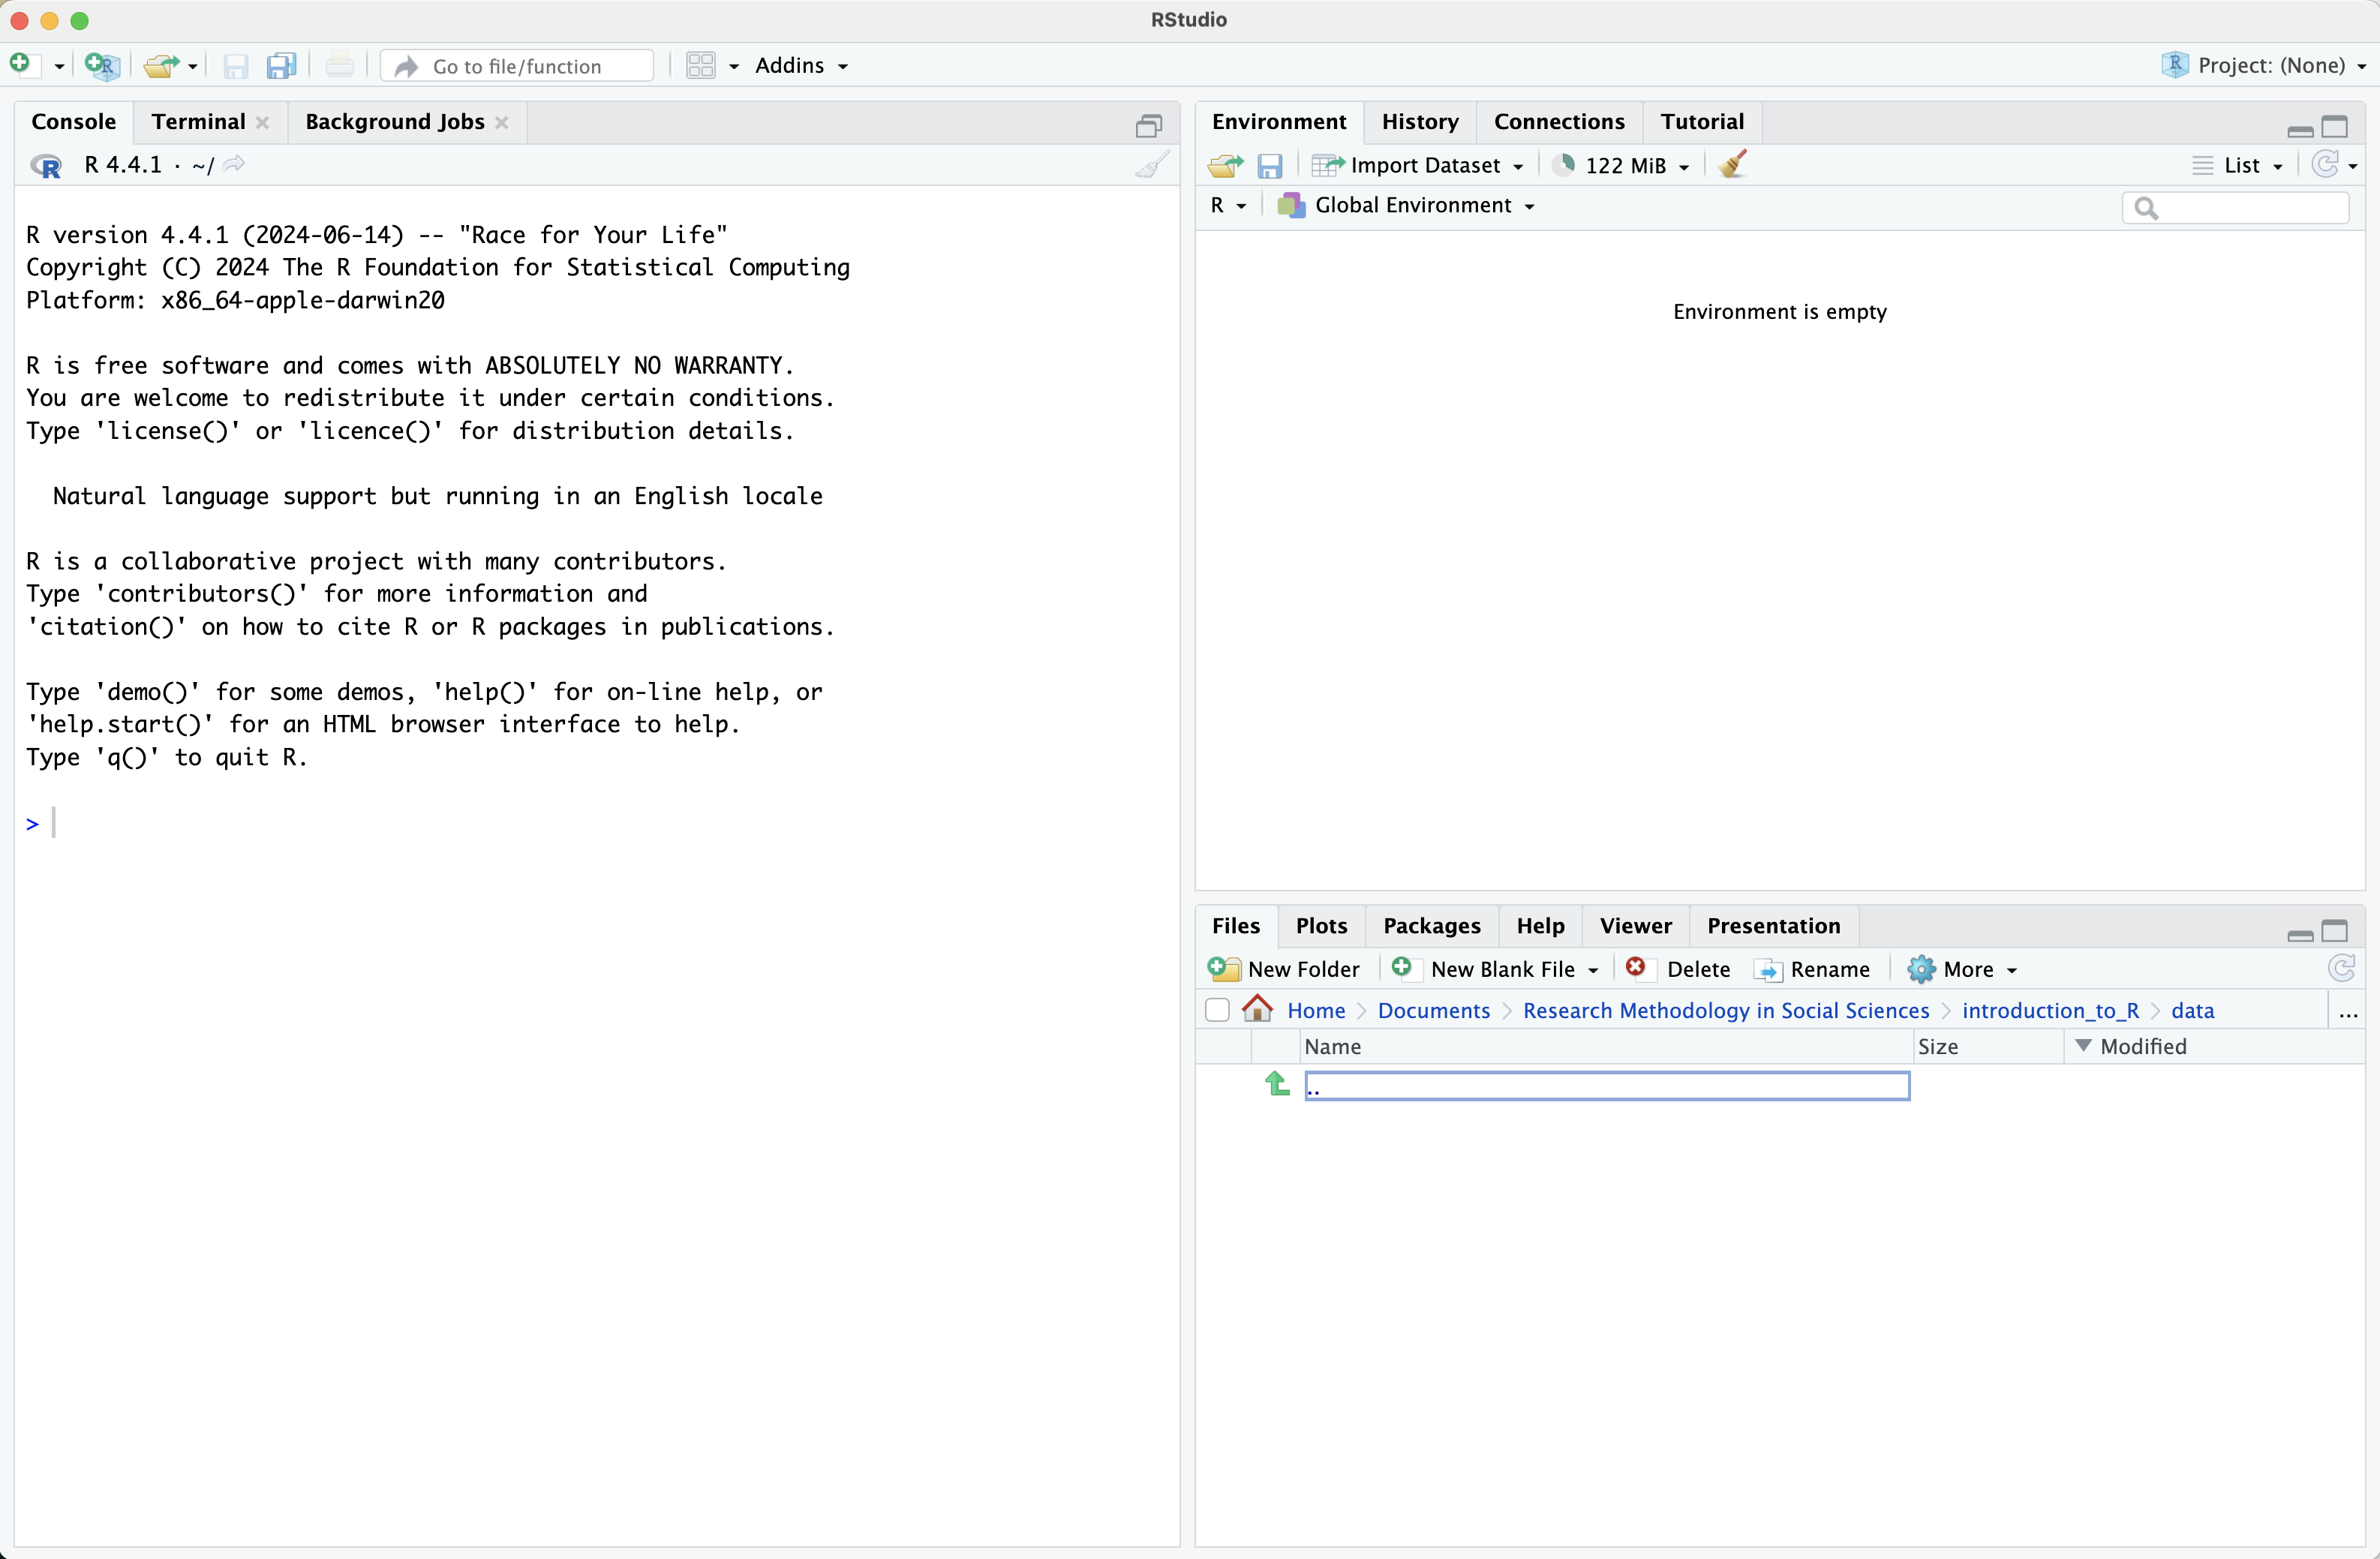The height and width of the screenshot is (1559, 2380).
Task: Open the environment refresh options arrow
Action: click(x=2353, y=166)
